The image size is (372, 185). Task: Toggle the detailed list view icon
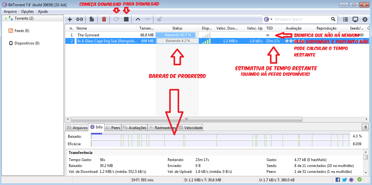[345, 19]
